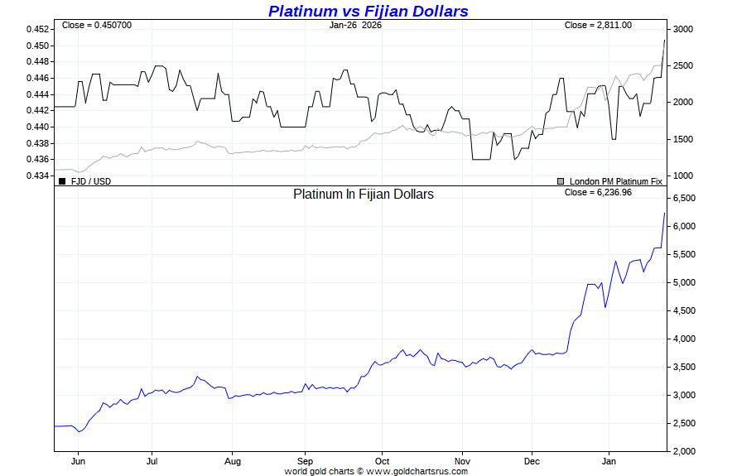Click the 'Jun' x-axis label
This screenshot has width=737, height=476.
[78, 461]
